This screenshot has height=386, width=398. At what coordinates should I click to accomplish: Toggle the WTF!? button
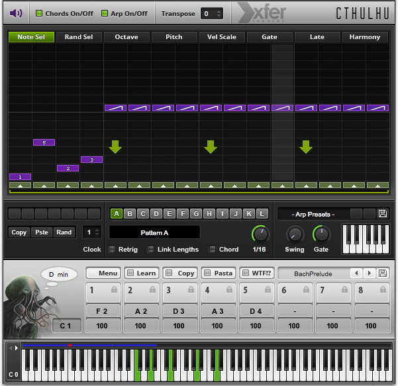[257, 273]
